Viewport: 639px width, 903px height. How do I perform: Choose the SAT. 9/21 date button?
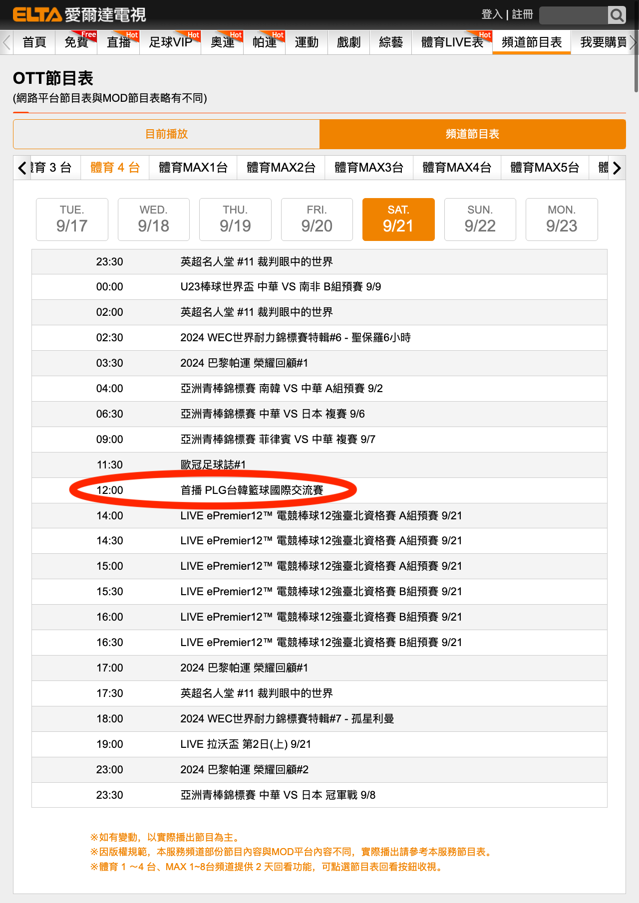(x=398, y=220)
